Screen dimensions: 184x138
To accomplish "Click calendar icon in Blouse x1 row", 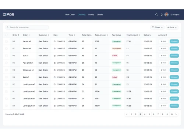I will pos(54,49).
